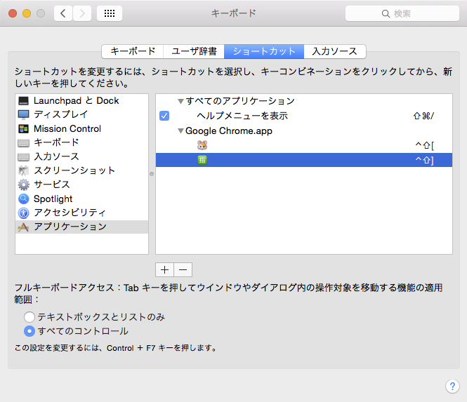Select テキストボックスとリストのみ radio button
This screenshot has height=402, width=467.
tap(29, 317)
